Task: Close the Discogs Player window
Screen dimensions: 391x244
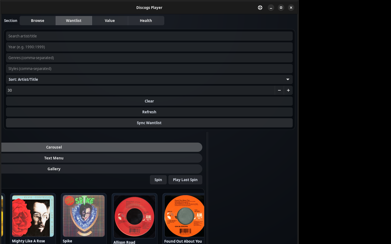Action: click(291, 8)
